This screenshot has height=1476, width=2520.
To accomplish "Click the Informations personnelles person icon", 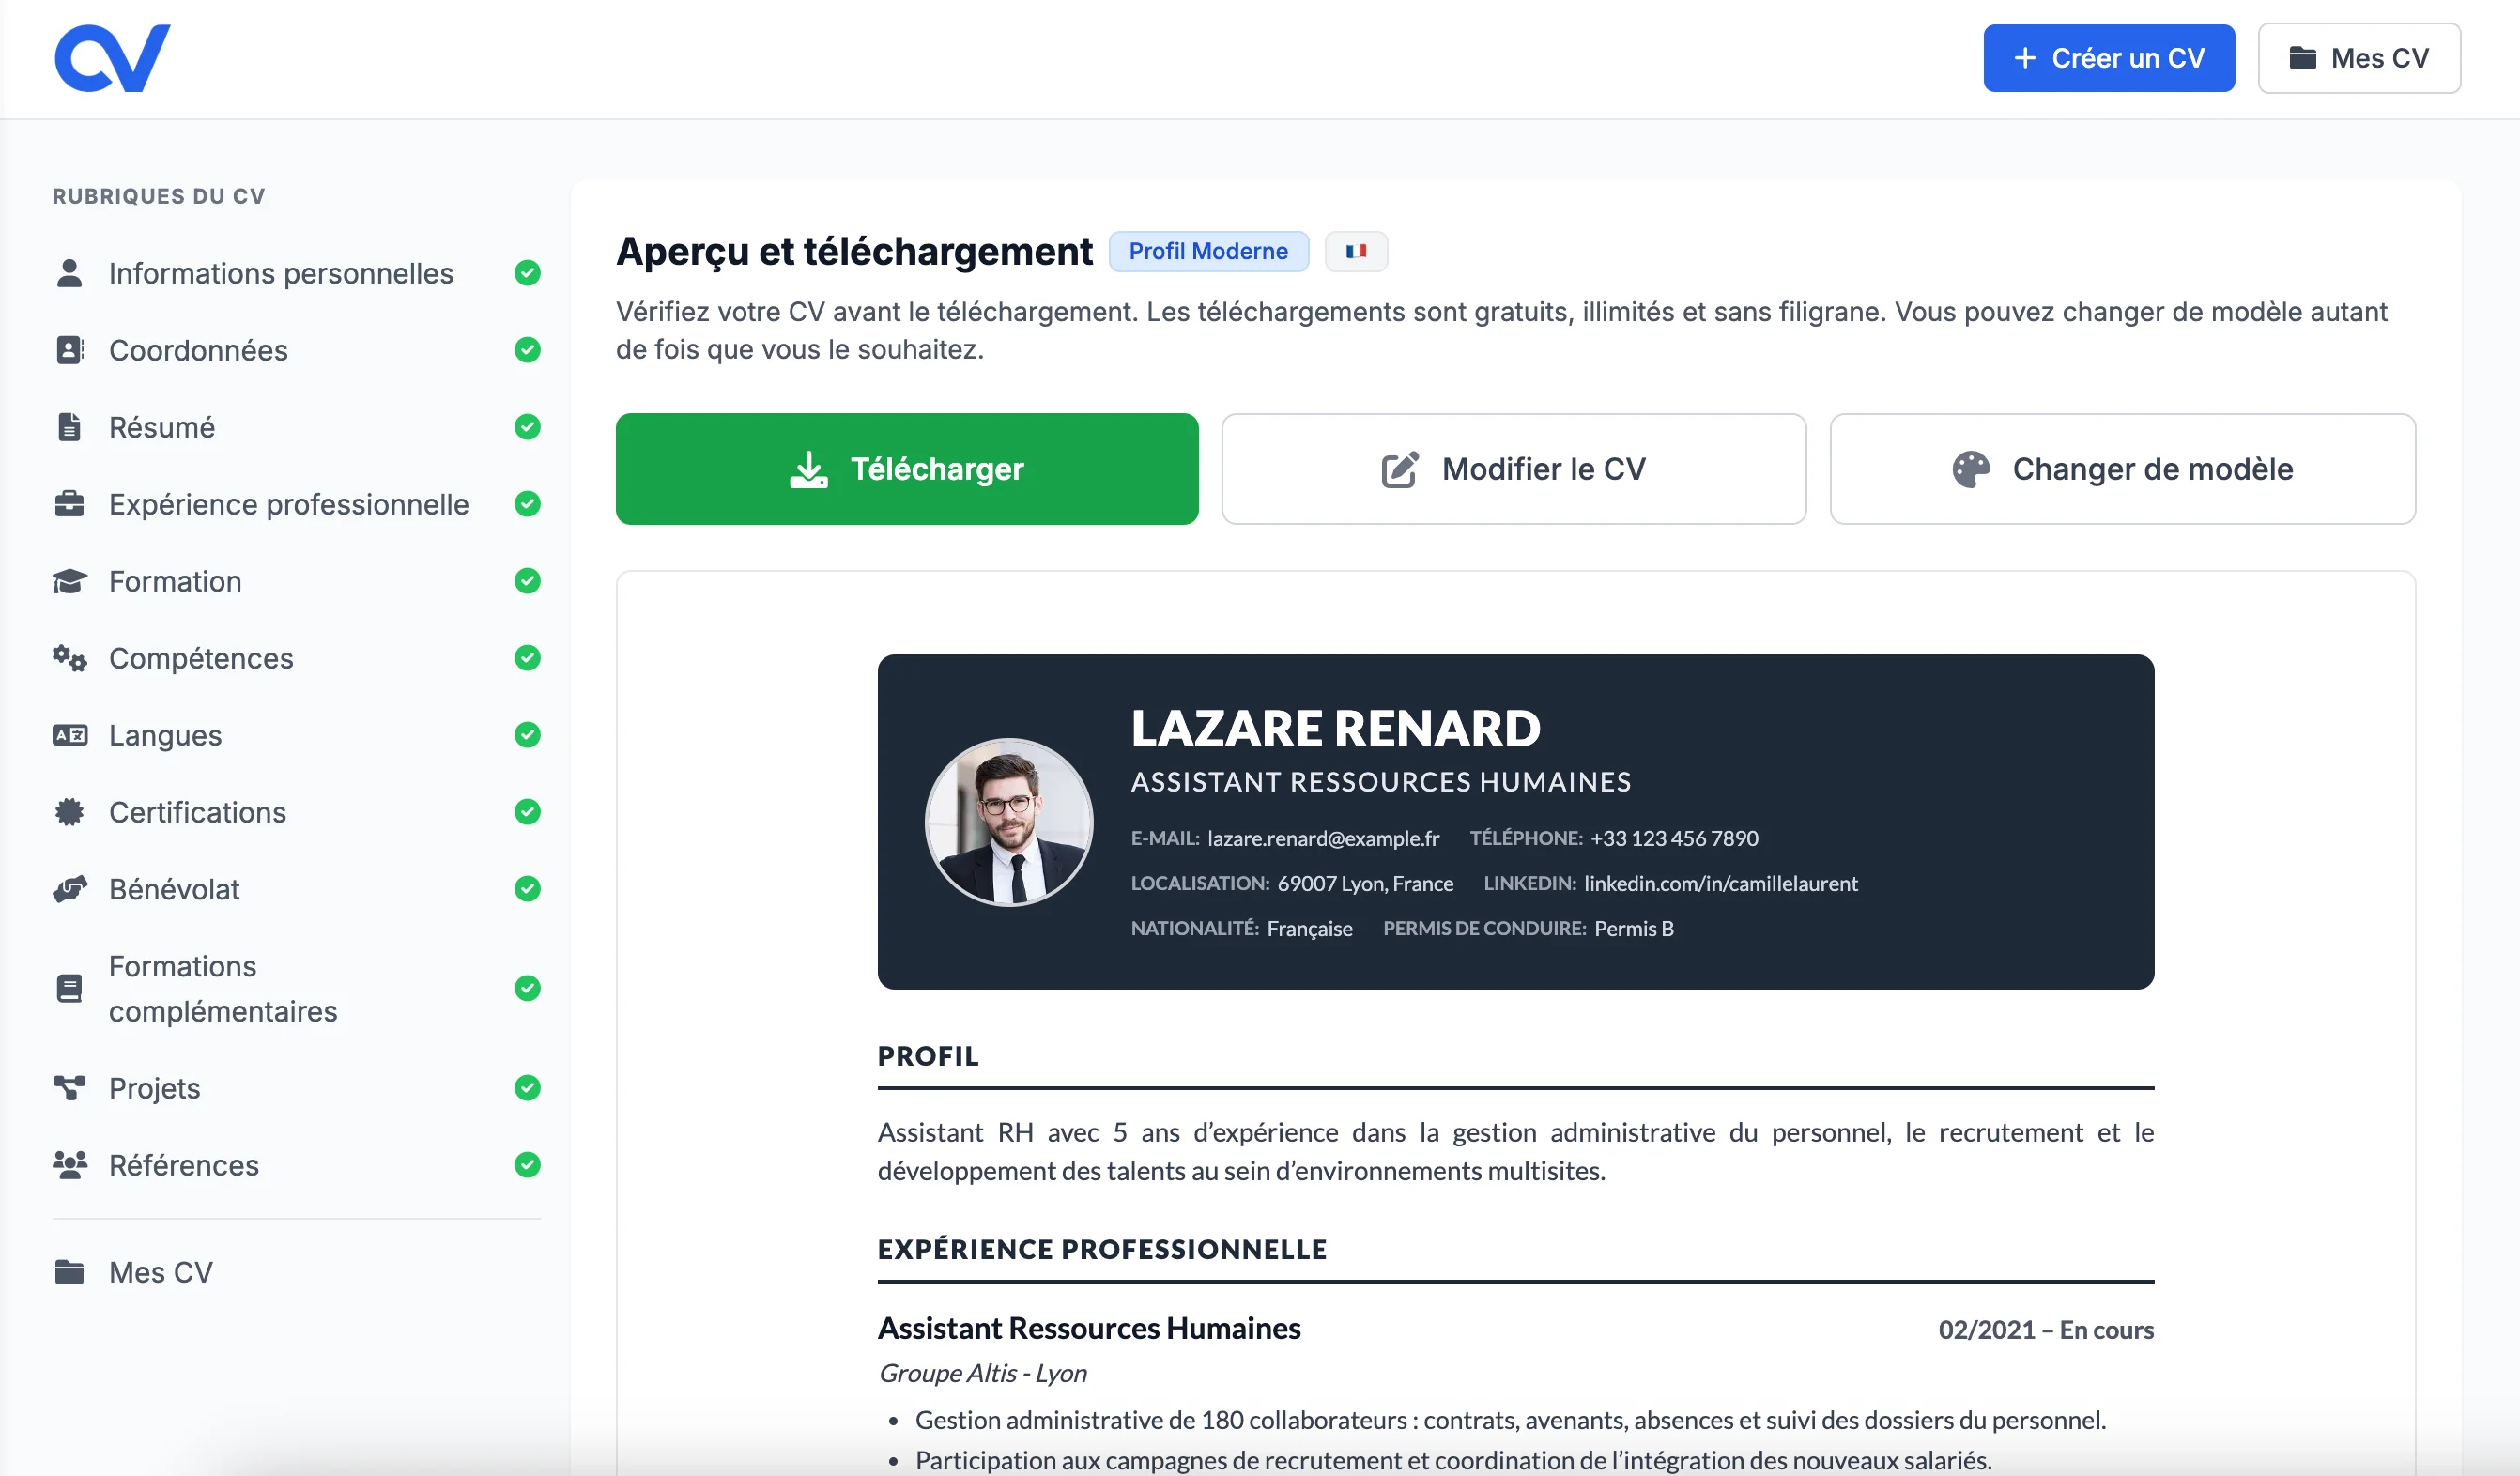I will click(x=69, y=273).
